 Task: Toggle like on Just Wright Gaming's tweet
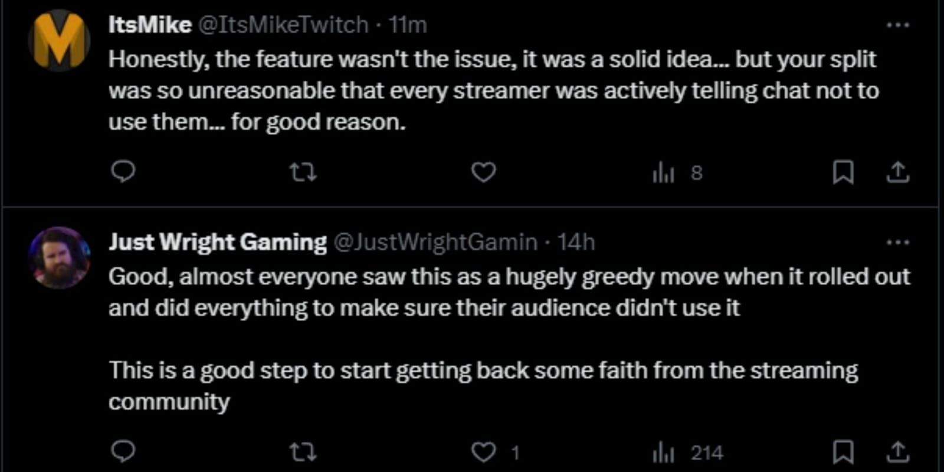pyautogui.click(x=484, y=453)
